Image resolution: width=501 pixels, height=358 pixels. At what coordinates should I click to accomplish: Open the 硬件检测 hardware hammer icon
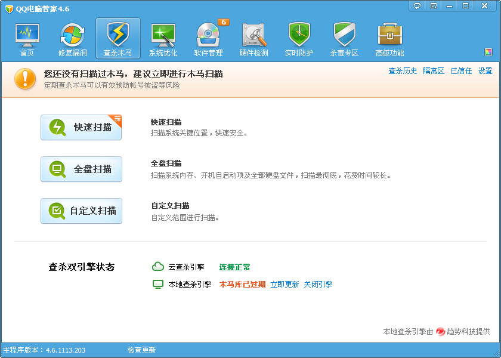253,35
